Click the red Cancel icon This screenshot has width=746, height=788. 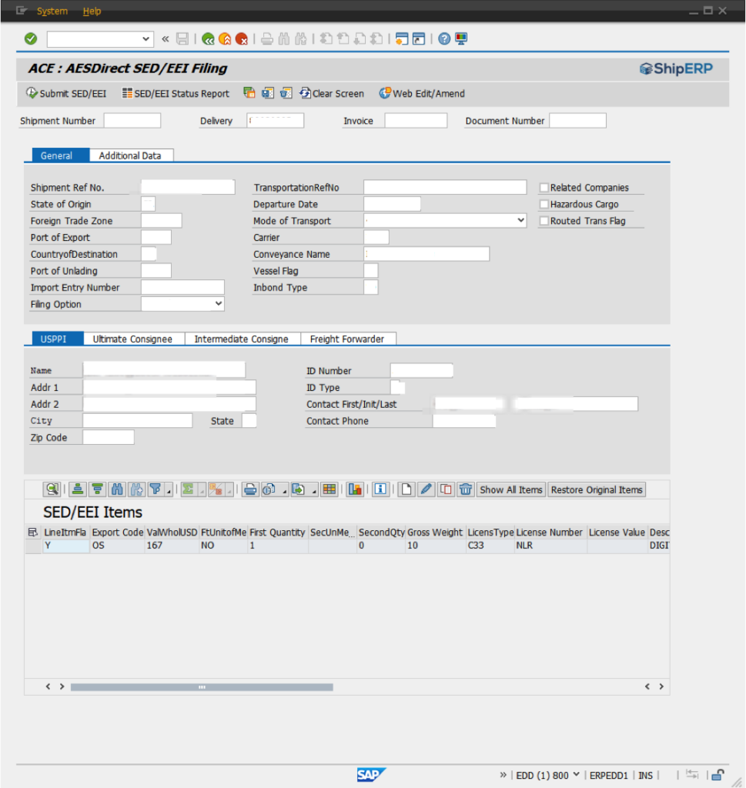(242, 38)
